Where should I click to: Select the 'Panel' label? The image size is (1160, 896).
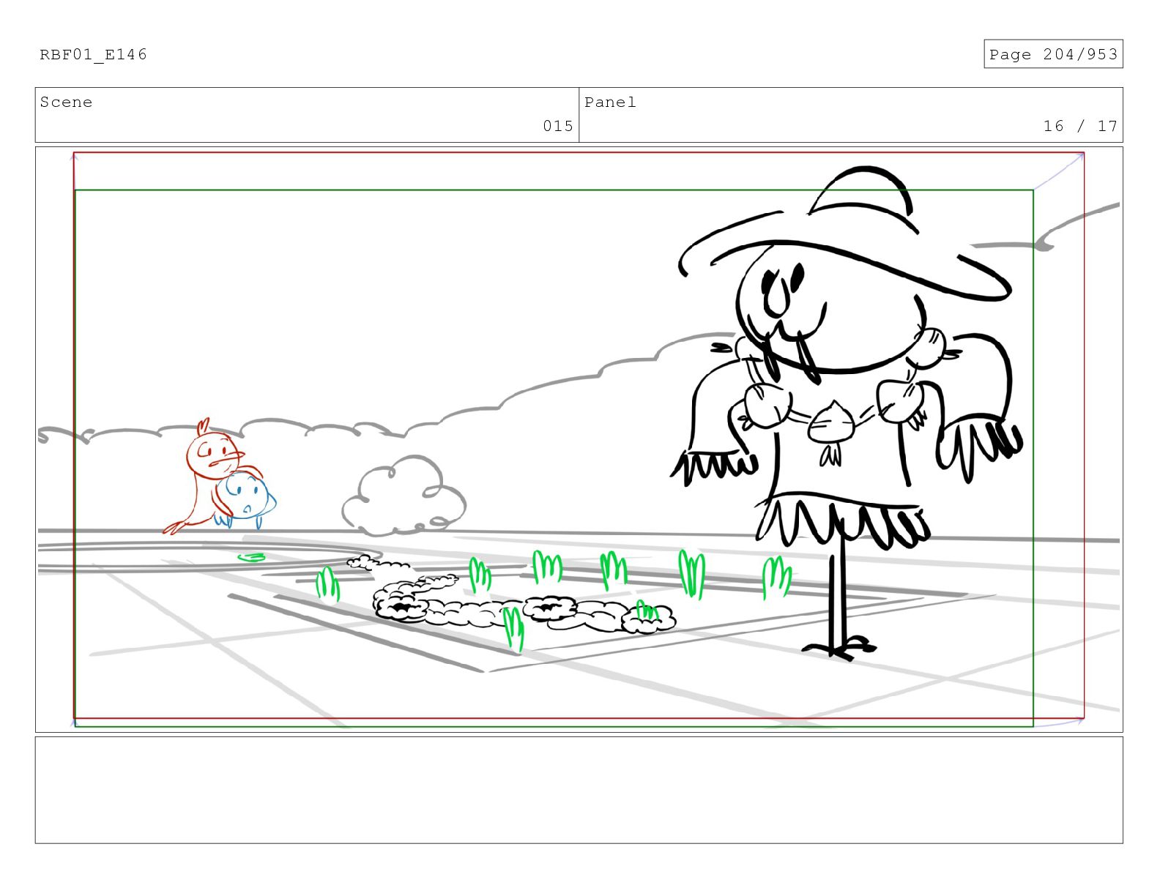click(x=610, y=102)
